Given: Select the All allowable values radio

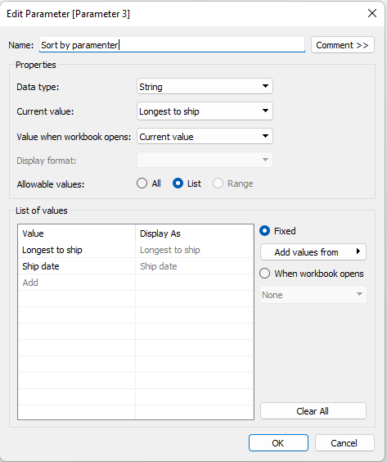Looking at the screenshot, I should click(142, 183).
